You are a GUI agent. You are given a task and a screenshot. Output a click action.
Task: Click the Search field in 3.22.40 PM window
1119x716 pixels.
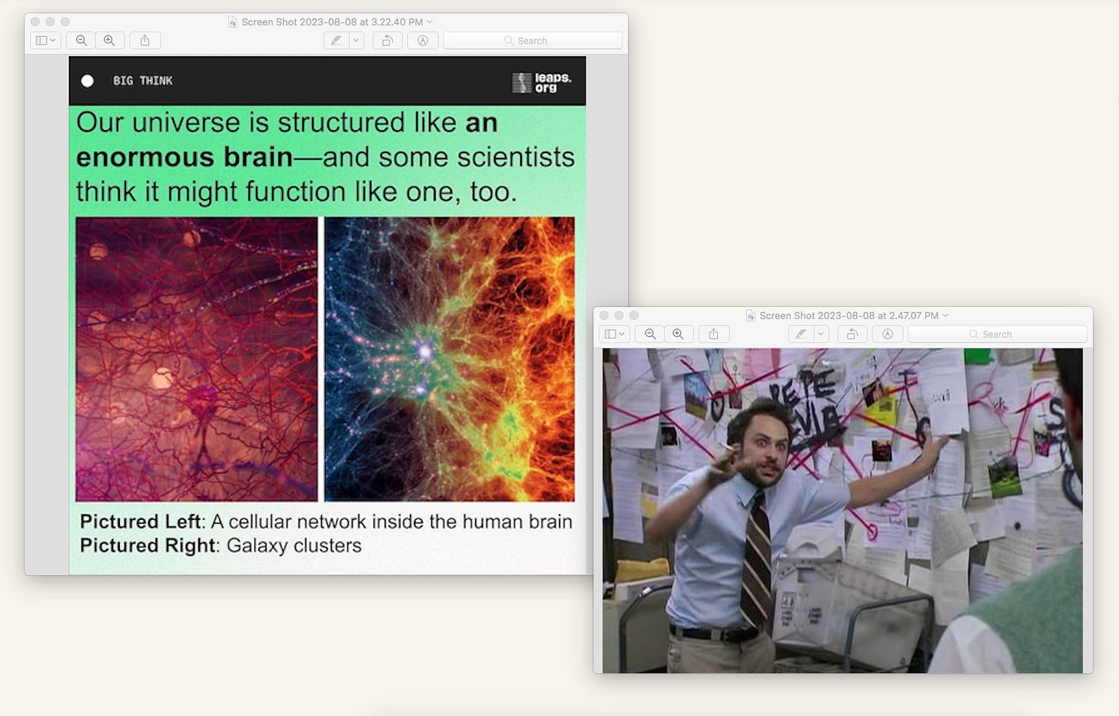tap(533, 41)
